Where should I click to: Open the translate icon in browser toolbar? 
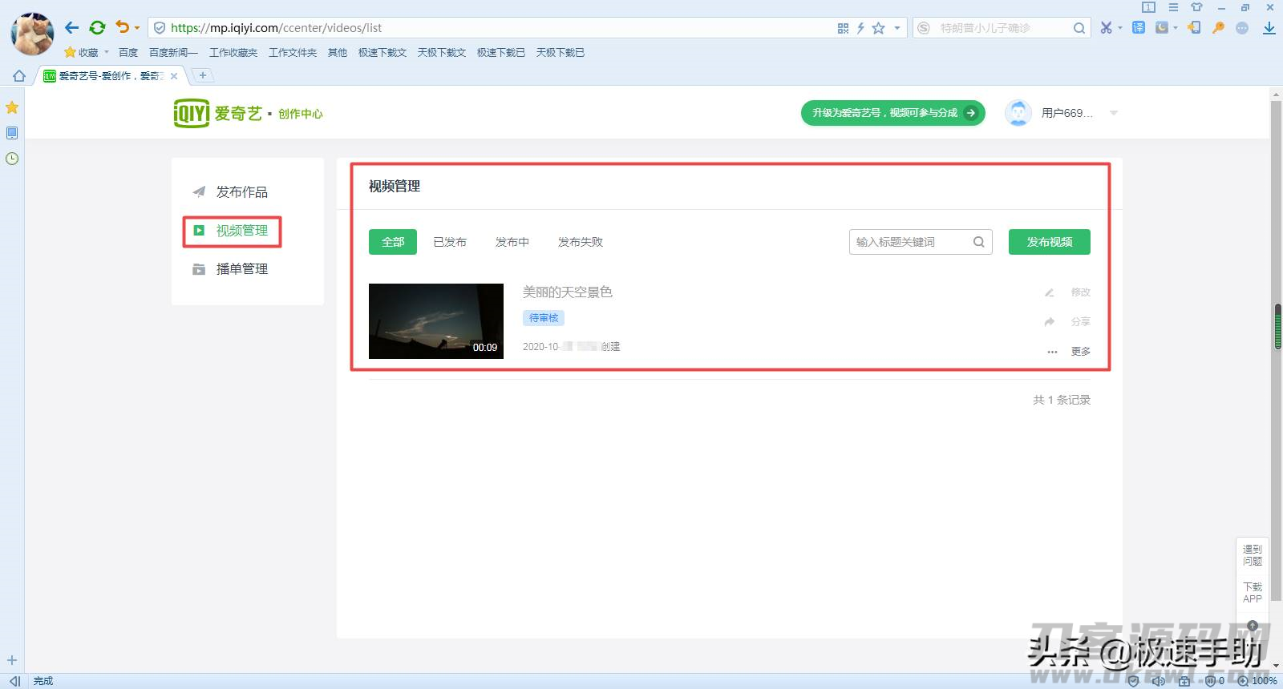pyautogui.click(x=1138, y=28)
